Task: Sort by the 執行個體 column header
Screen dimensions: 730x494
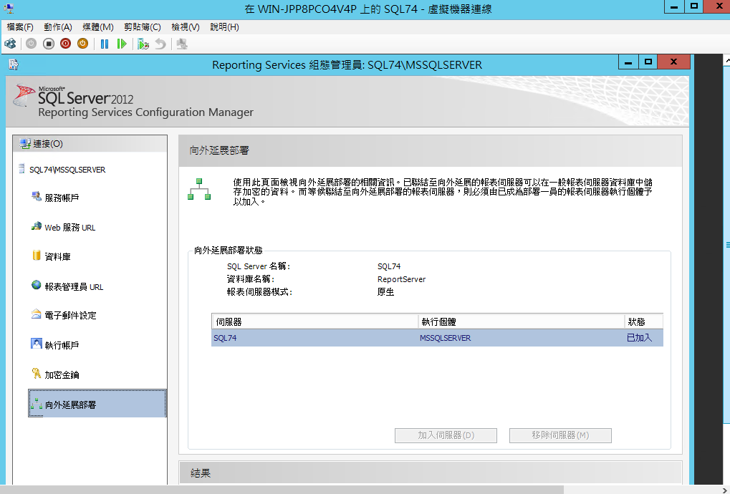Action: point(522,321)
